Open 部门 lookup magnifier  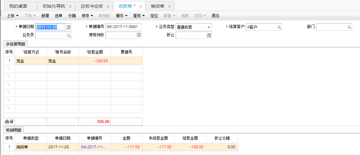point(349,27)
